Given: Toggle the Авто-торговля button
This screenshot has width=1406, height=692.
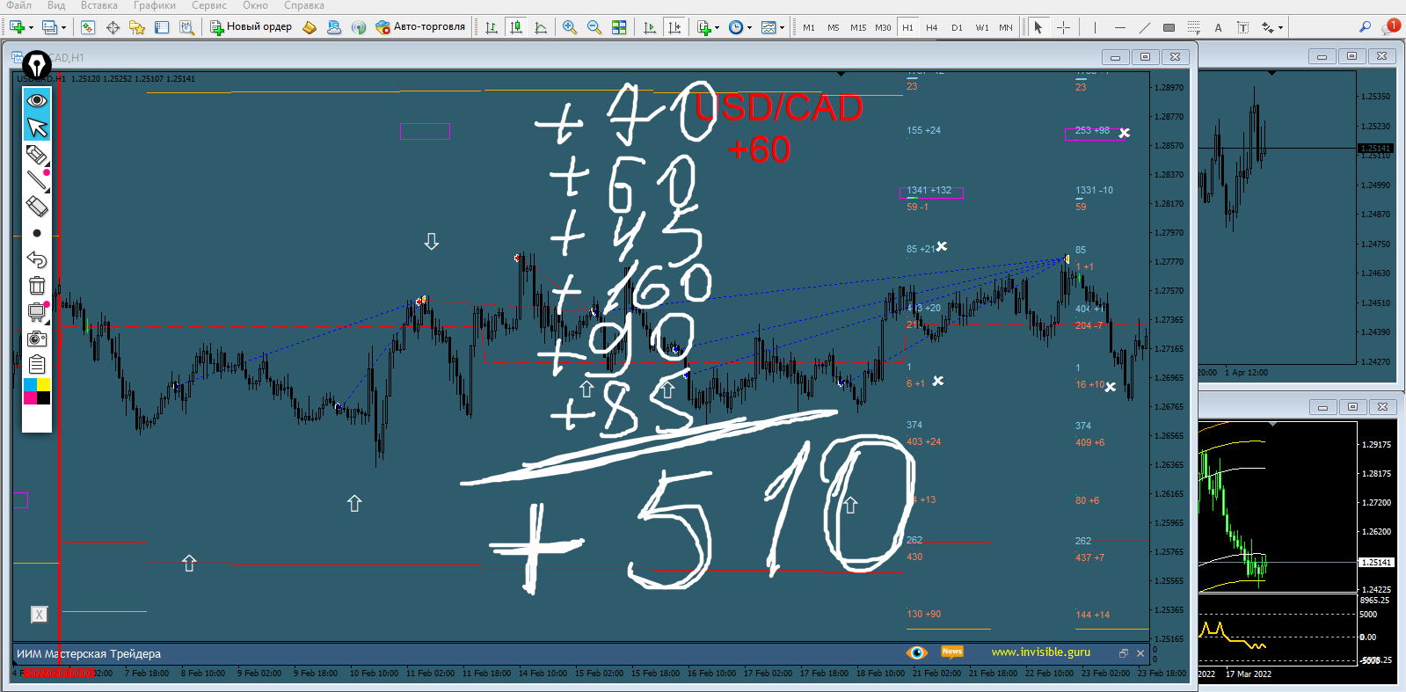Looking at the screenshot, I should pyautogui.click(x=420, y=27).
